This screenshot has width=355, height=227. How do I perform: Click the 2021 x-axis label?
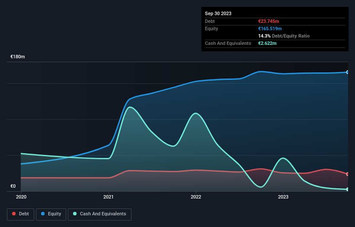tap(109, 197)
